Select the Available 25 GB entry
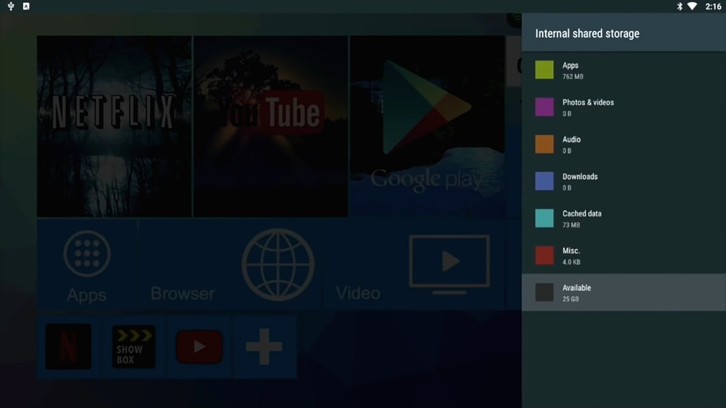The width and height of the screenshot is (726, 408). click(x=623, y=293)
